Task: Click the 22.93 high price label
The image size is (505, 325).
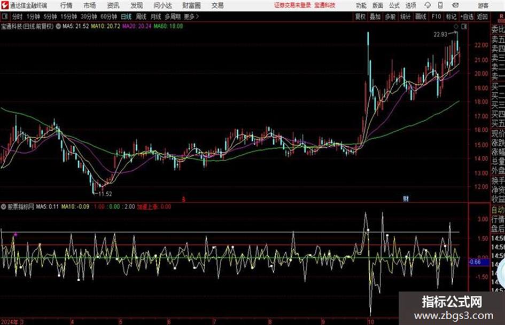Action: coord(440,35)
